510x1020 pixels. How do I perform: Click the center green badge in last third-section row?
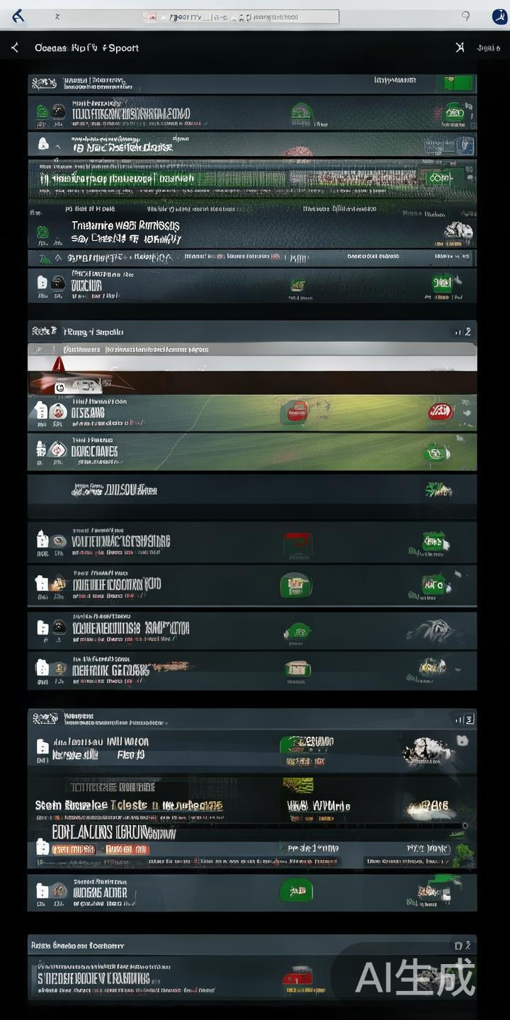tap(297, 891)
